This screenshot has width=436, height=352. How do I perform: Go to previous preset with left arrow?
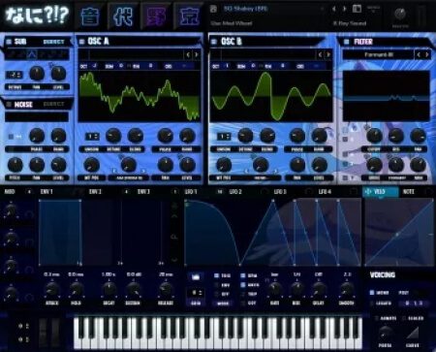tap(334, 9)
